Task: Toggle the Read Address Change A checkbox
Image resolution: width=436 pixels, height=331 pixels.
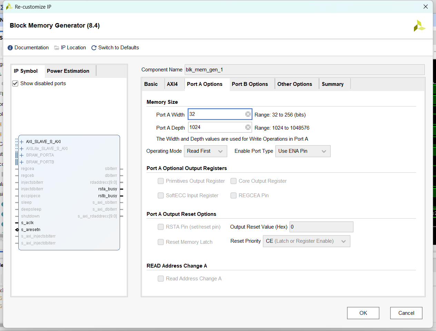Action: coord(161,279)
